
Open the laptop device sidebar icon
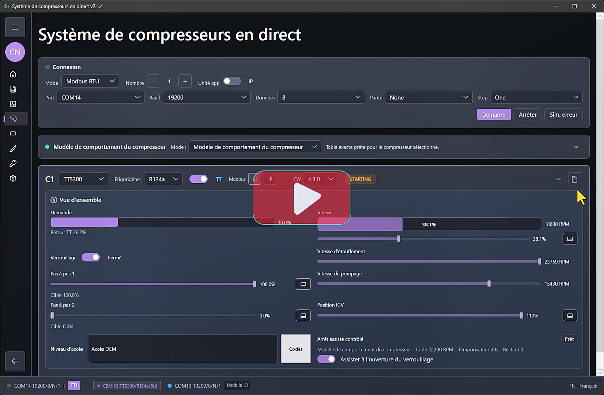[x=13, y=134]
